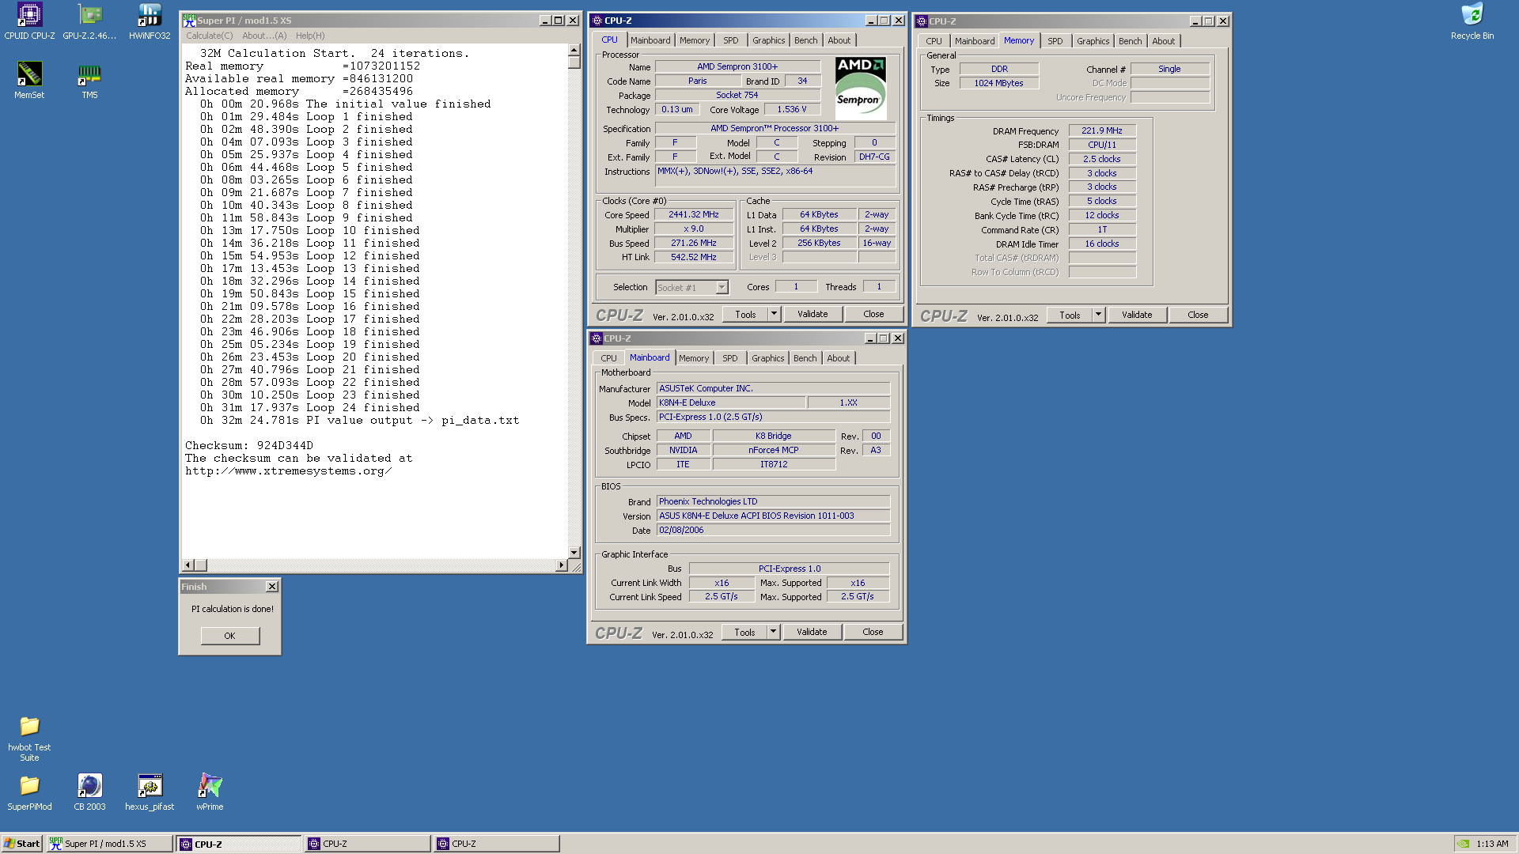Click Tools button in CPU tab window

pyautogui.click(x=745, y=315)
